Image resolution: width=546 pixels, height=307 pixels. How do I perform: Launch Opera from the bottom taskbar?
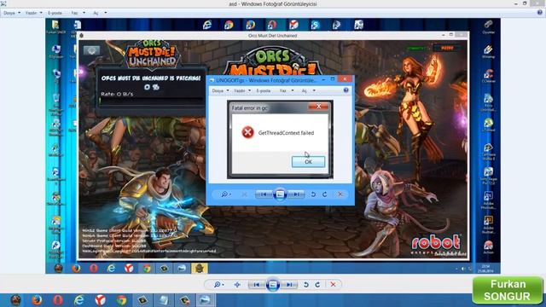pos(58,300)
